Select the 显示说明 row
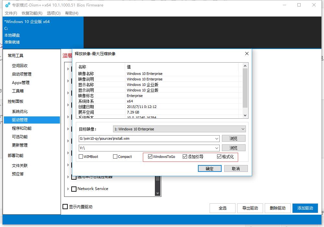Screen dimensions: 324x227 click(159, 90)
